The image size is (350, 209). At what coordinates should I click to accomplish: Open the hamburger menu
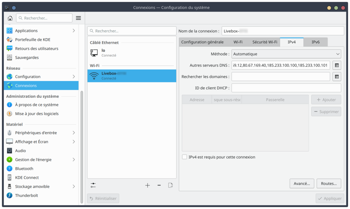tap(78, 18)
